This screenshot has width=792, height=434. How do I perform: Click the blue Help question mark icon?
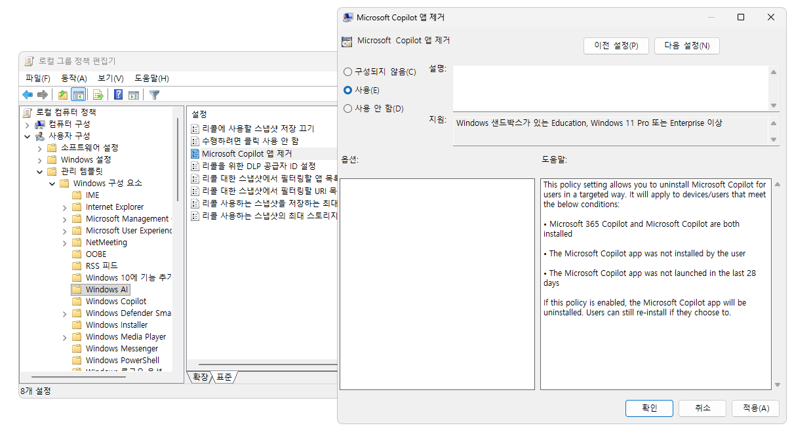coord(118,94)
